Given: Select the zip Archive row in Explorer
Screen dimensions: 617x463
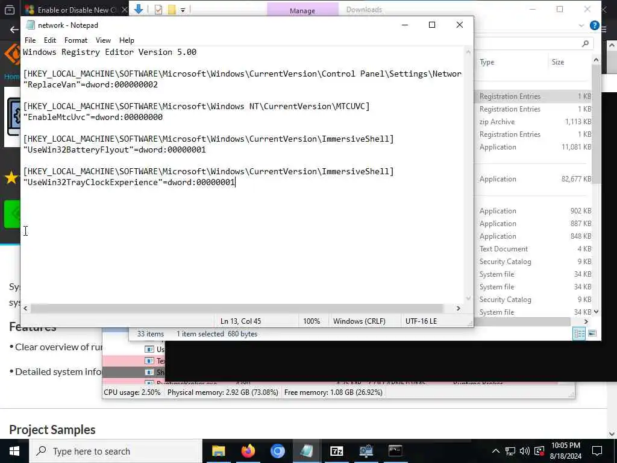Looking at the screenshot, I should tap(534, 122).
